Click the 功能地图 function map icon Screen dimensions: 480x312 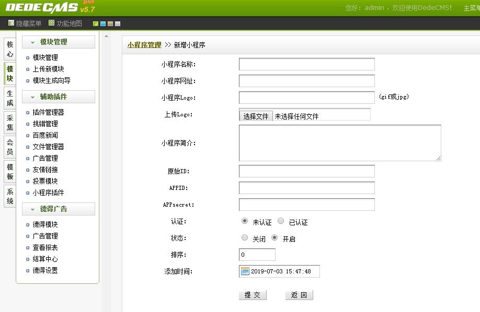(51, 23)
